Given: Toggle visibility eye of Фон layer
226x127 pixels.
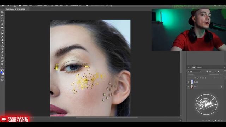Looking at the screenshot, I should point(188,87).
